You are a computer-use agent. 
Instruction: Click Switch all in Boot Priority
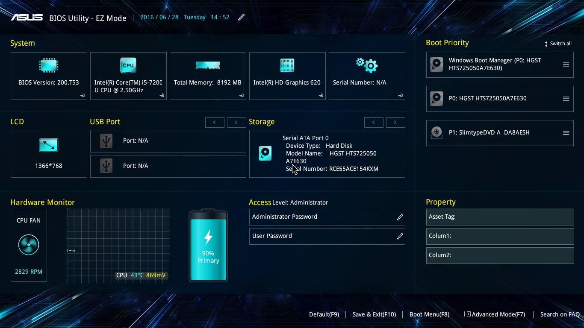click(x=558, y=44)
